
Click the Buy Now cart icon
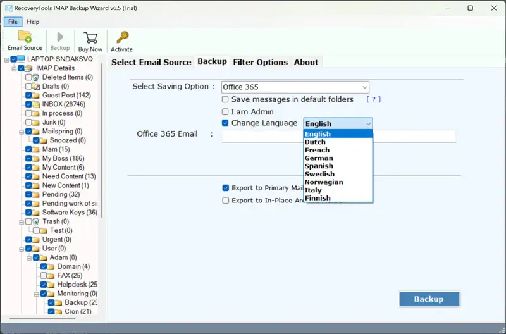[x=90, y=37]
